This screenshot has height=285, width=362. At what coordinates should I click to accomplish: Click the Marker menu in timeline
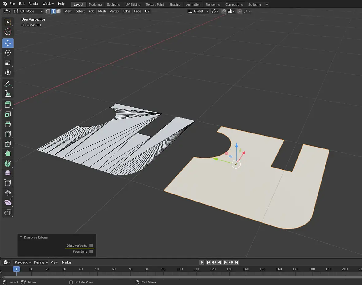(67, 262)
